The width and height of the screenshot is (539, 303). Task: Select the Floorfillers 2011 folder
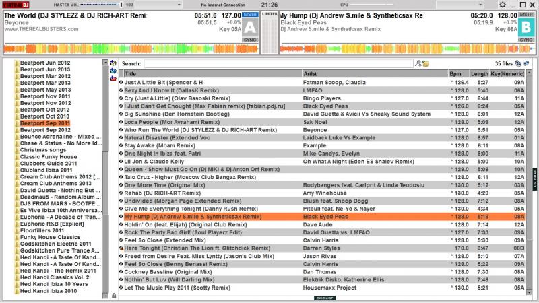click(42, 230)
